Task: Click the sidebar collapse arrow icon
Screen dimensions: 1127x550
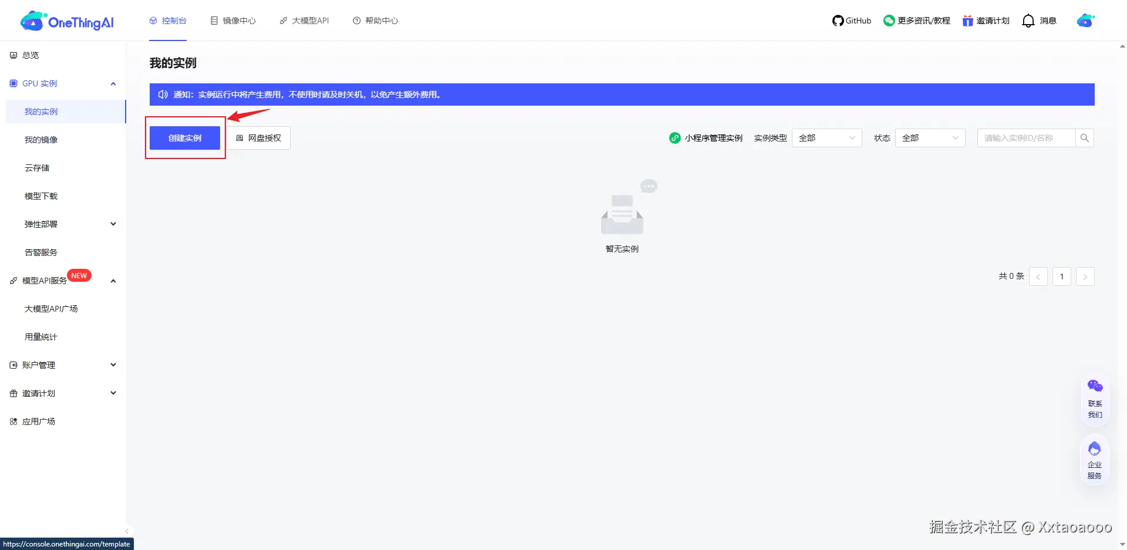Action: pos(127,531)
